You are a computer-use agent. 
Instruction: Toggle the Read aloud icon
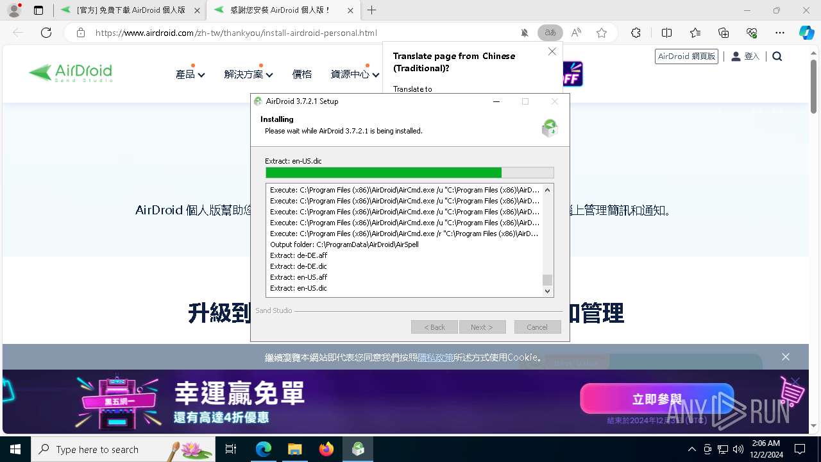(x=576, y=33)
